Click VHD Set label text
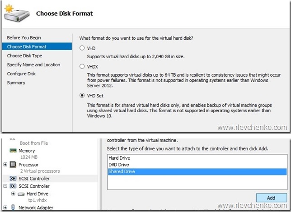Screen dimensions: 291x212 [x=95, y=96]
